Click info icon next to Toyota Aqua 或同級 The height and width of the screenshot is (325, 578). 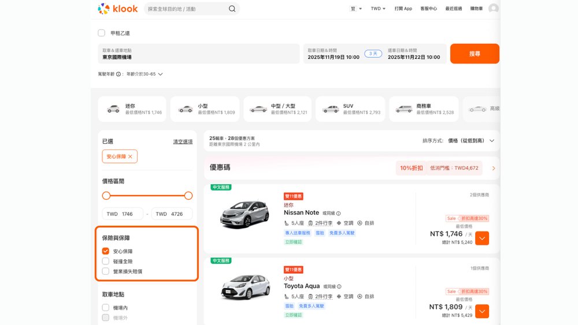[339, 287]
